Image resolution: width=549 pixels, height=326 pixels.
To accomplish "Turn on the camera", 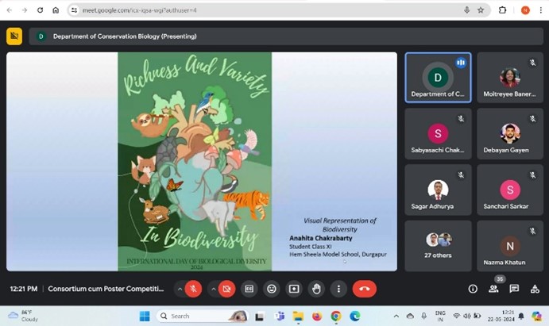I will 226,289.
